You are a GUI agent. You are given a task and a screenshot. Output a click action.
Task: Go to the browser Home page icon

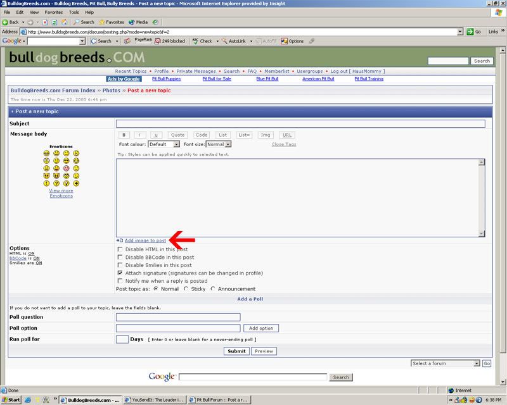pos(64,22)
